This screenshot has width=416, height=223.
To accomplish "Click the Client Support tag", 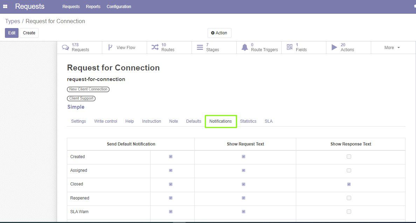I will [x=81, y=98].
